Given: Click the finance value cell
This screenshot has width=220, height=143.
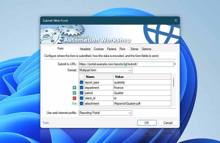Looking at the screenshot, I should point(142,88).
